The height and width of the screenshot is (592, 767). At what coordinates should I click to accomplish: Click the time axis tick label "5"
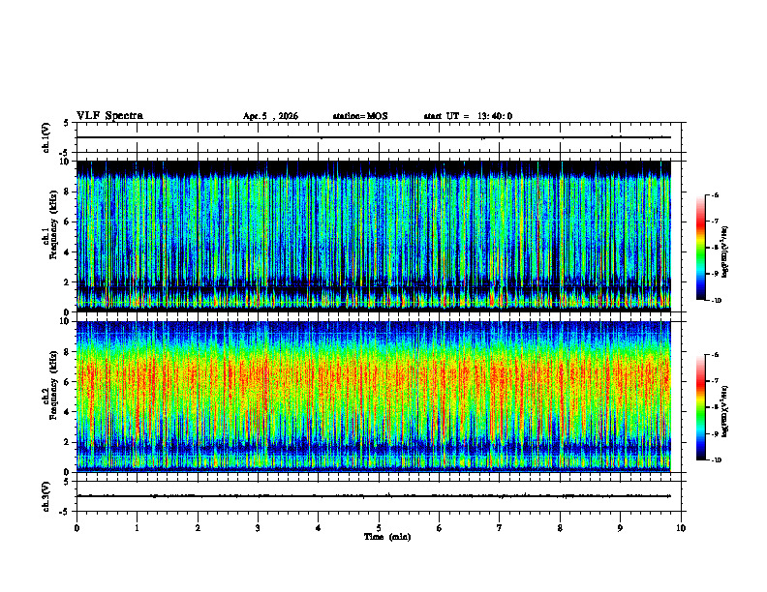pyautogui.click(x=379, y=528)
